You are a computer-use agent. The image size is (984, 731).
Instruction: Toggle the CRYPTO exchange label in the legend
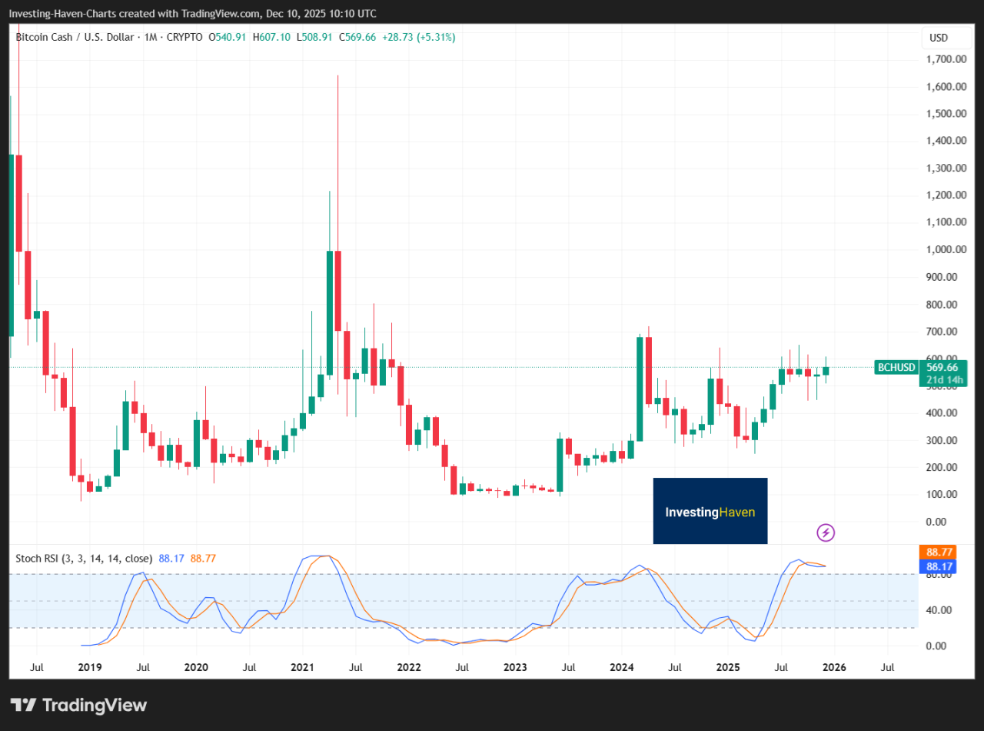184,37
